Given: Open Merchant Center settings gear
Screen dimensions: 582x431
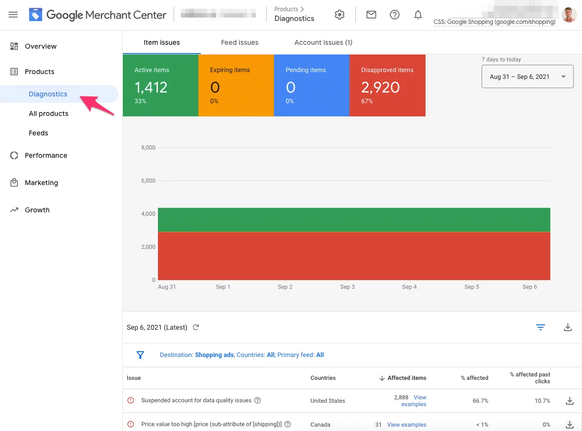Looking at the screenshot, I should click(x=339, y=14).
